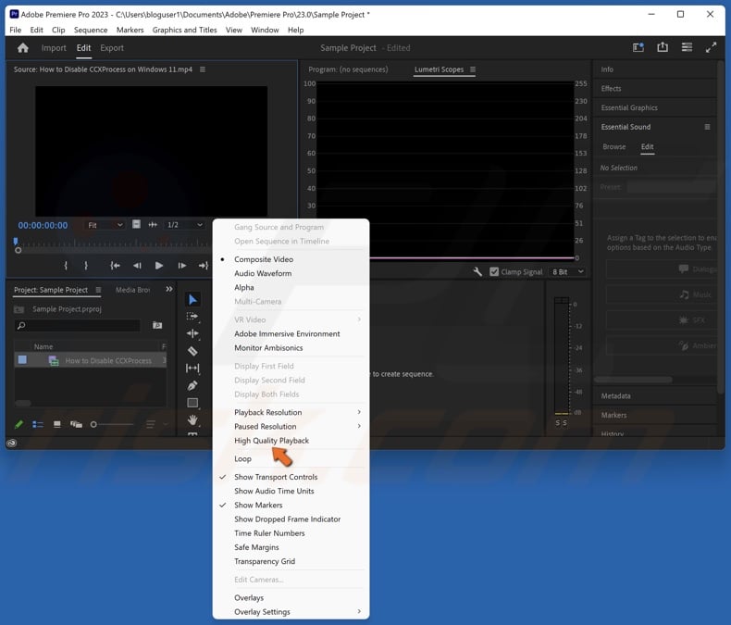Switch project panel to Freeform view

(76, 424)
